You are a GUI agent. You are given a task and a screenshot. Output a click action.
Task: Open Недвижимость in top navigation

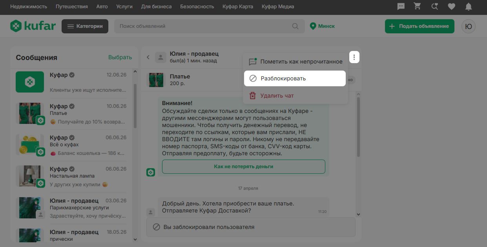pos(29,7)
